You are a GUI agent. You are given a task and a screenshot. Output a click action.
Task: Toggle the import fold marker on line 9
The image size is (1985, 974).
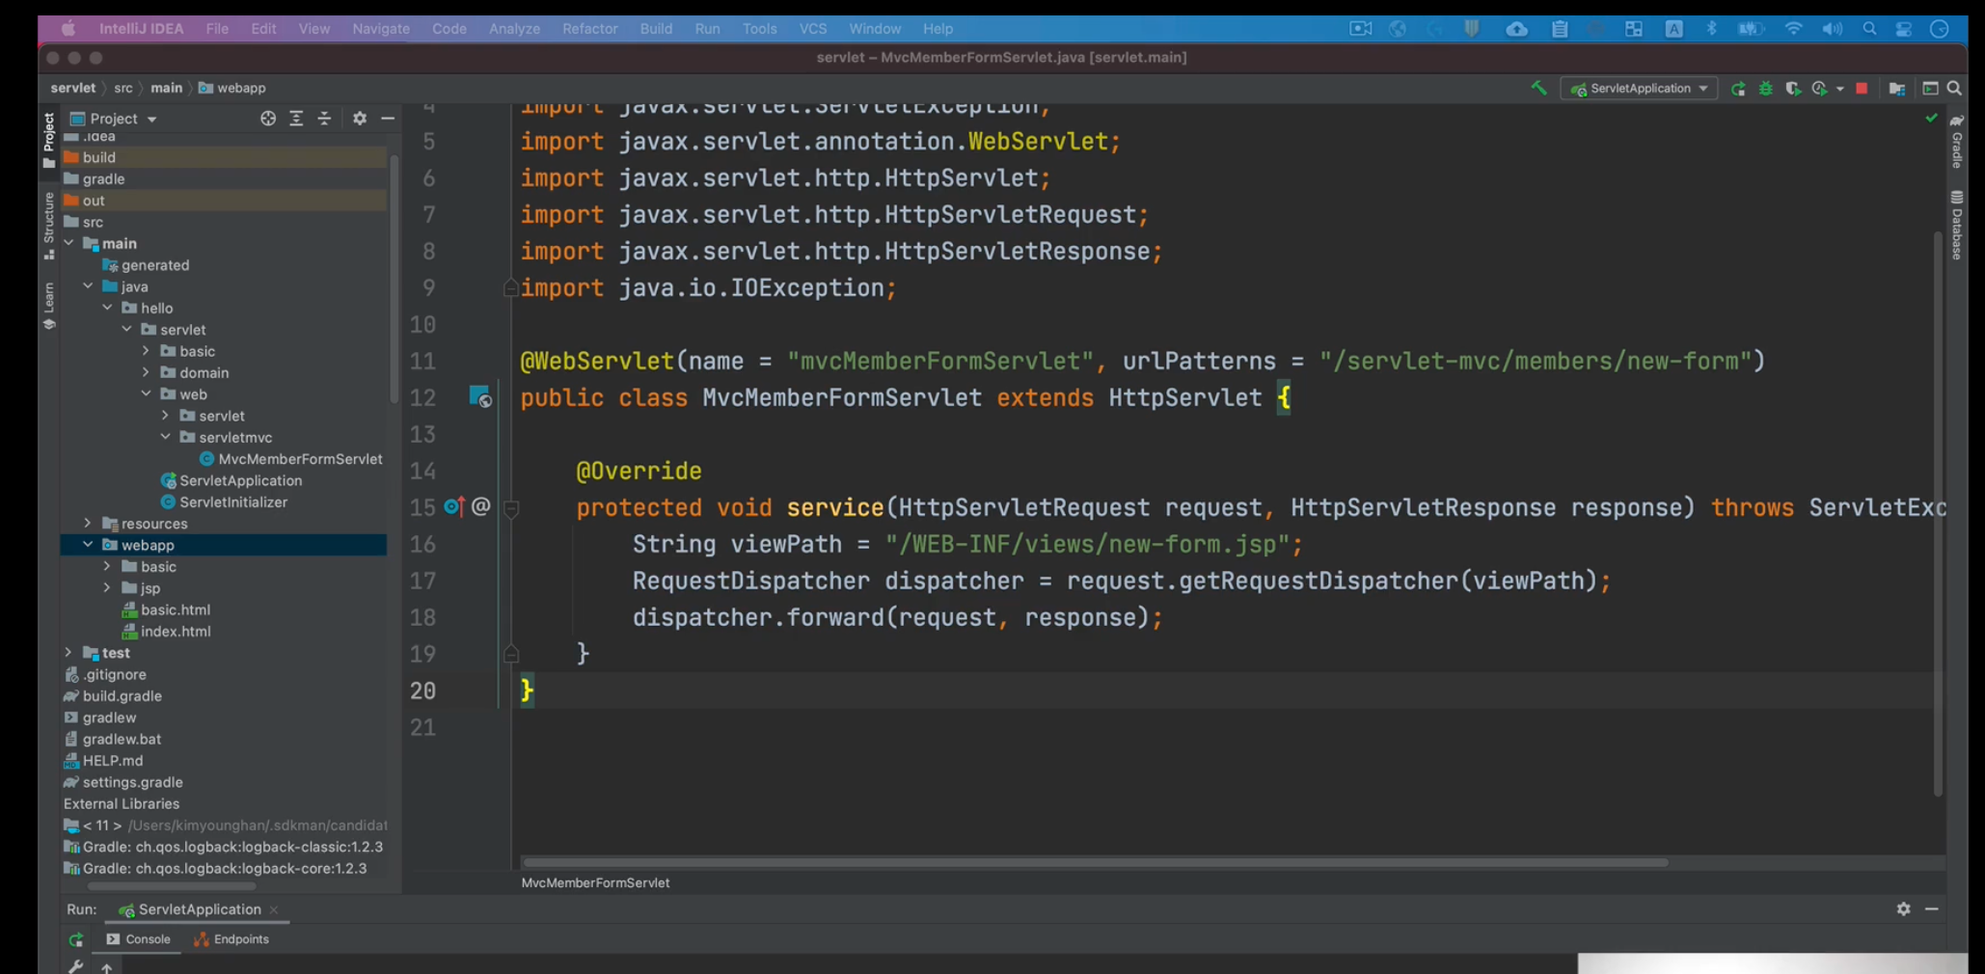511,287
